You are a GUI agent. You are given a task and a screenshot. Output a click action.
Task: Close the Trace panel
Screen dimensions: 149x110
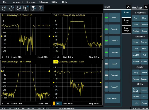coord(128,7)
